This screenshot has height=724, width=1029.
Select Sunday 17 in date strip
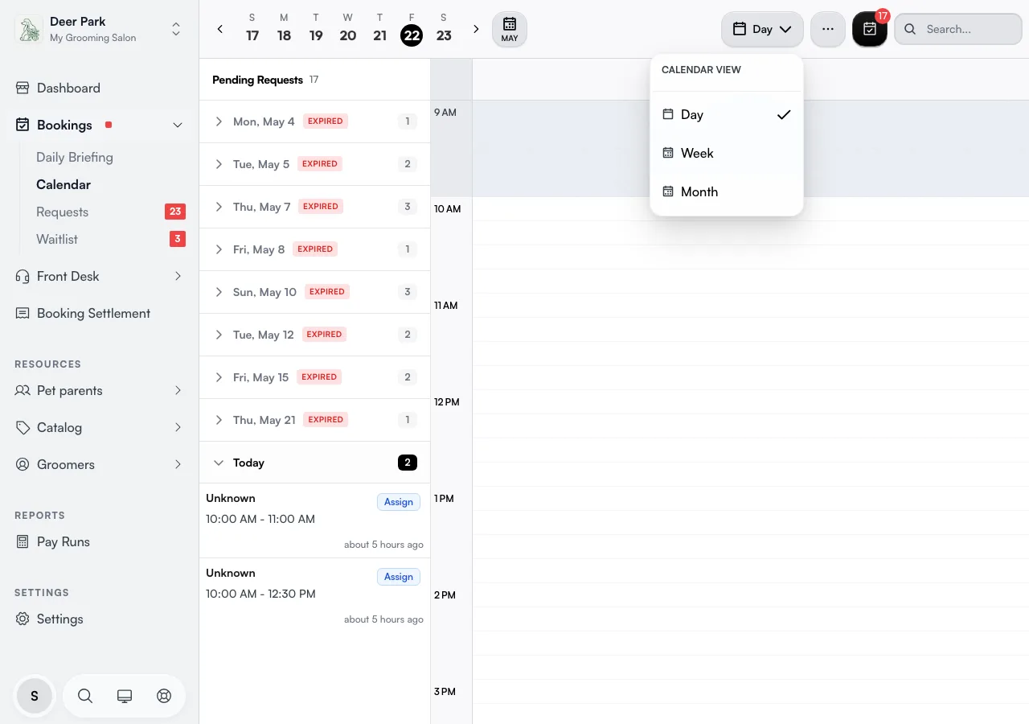click(252, 29)
